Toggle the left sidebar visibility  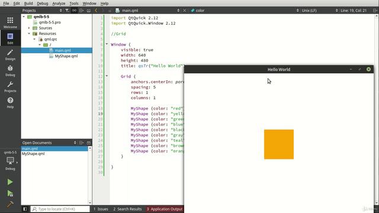25,209
